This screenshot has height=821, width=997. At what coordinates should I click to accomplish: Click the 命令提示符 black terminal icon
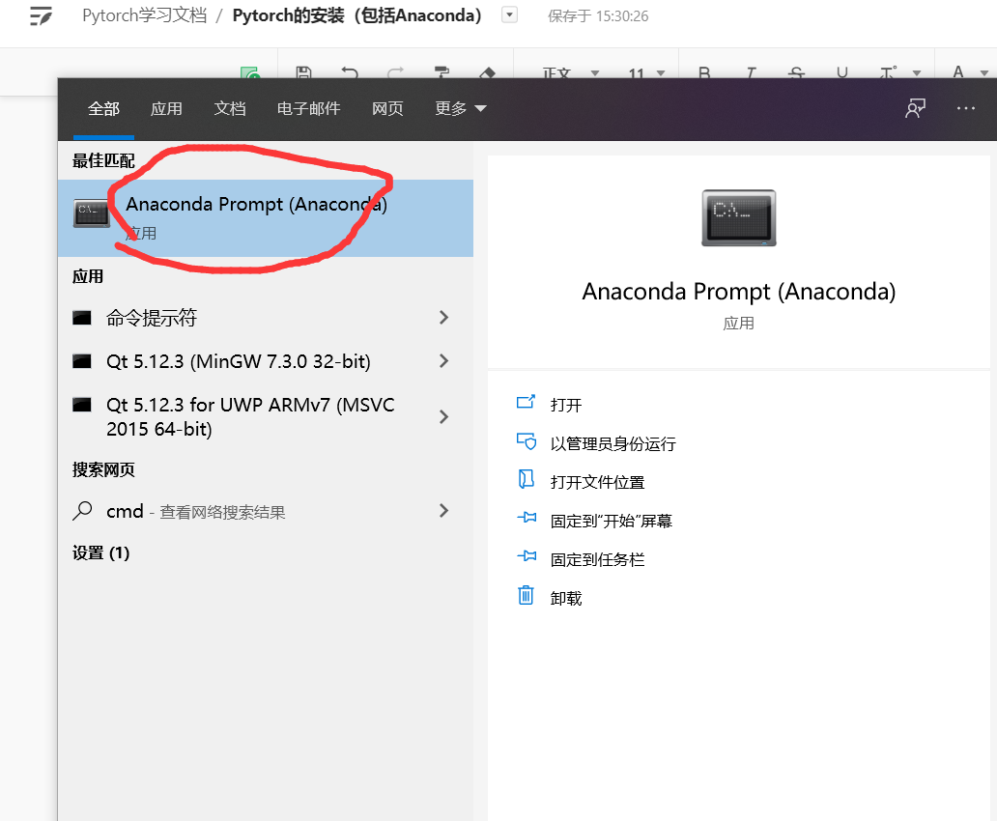coord(82,318)
